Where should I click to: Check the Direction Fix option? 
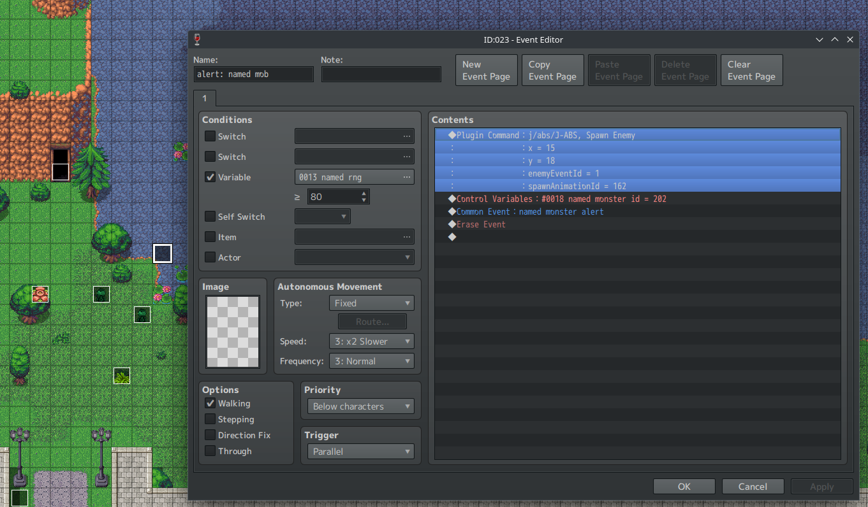210,435
